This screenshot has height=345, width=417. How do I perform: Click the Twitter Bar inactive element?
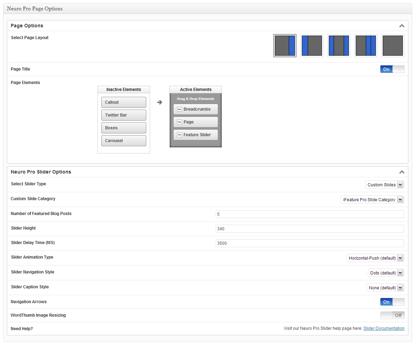[x=124, y=115]
